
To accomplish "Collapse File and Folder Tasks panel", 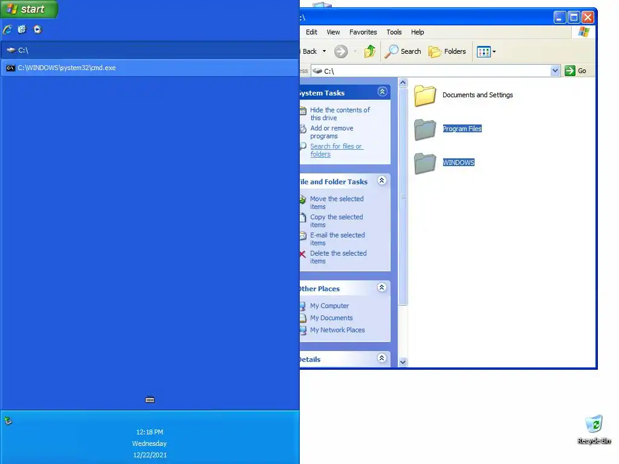I will (x=382, y=181).
